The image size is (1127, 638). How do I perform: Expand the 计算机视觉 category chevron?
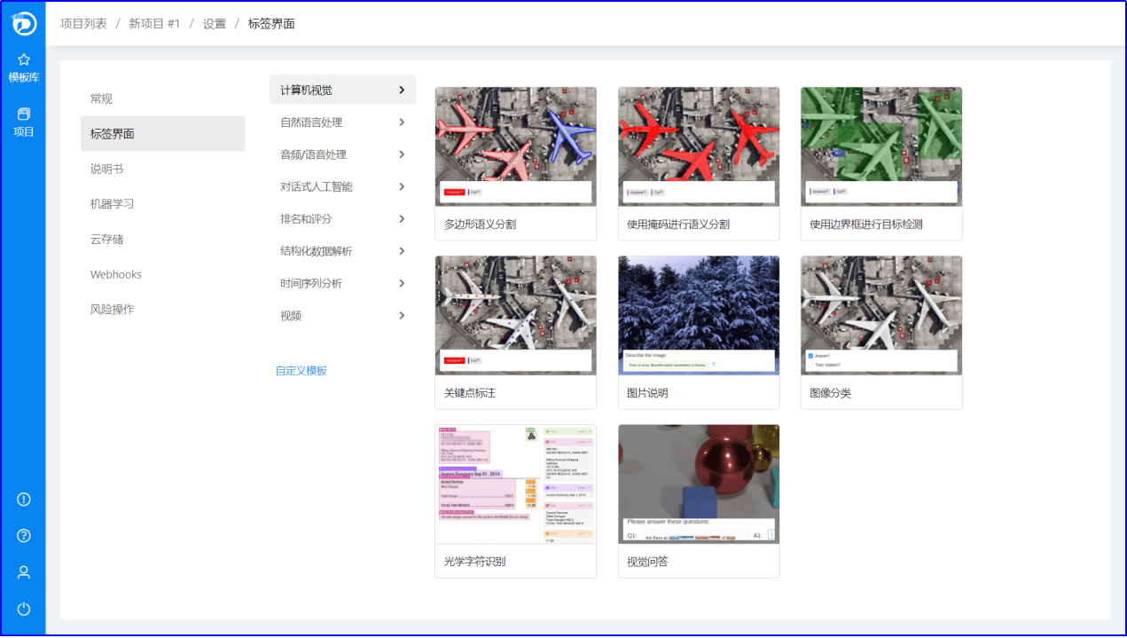402,90
